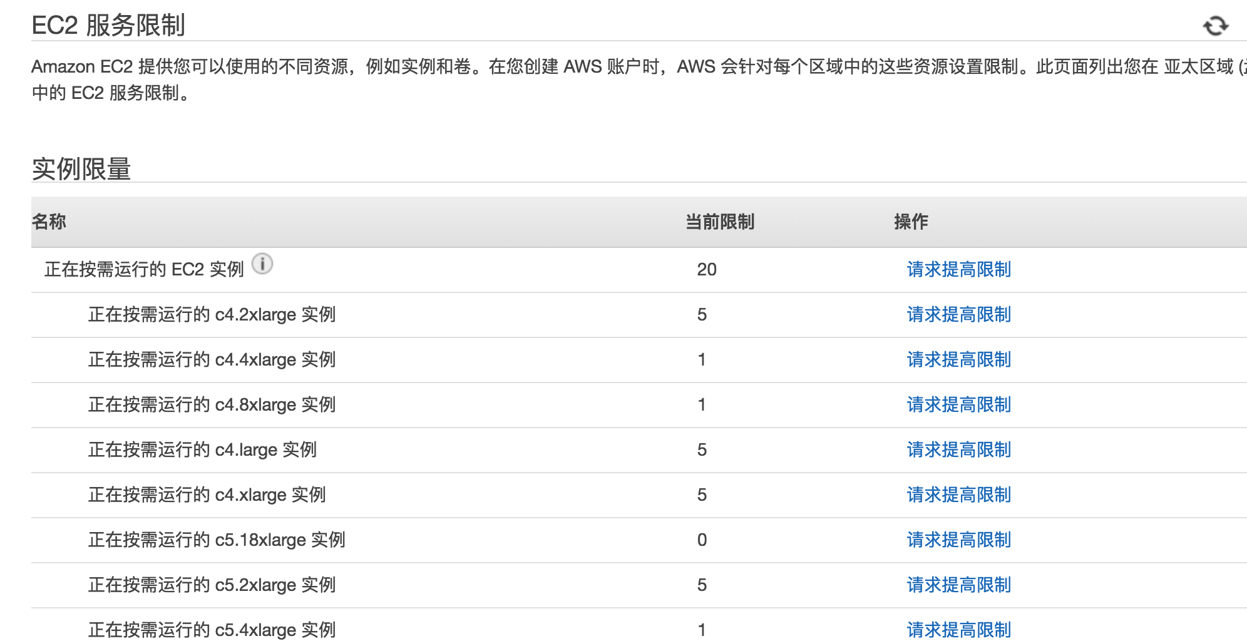
Task: Open 请求提高限制 link for c4.8xlarge 实例
Action: tap(959, 404)
